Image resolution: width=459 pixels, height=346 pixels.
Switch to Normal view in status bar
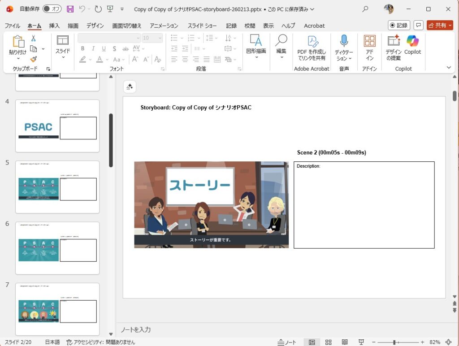312,342
